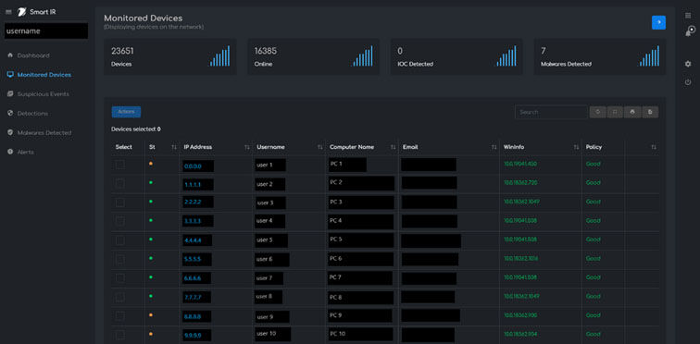Click the Good policy value for user 1
700x344 pixels.
point(593,164)
